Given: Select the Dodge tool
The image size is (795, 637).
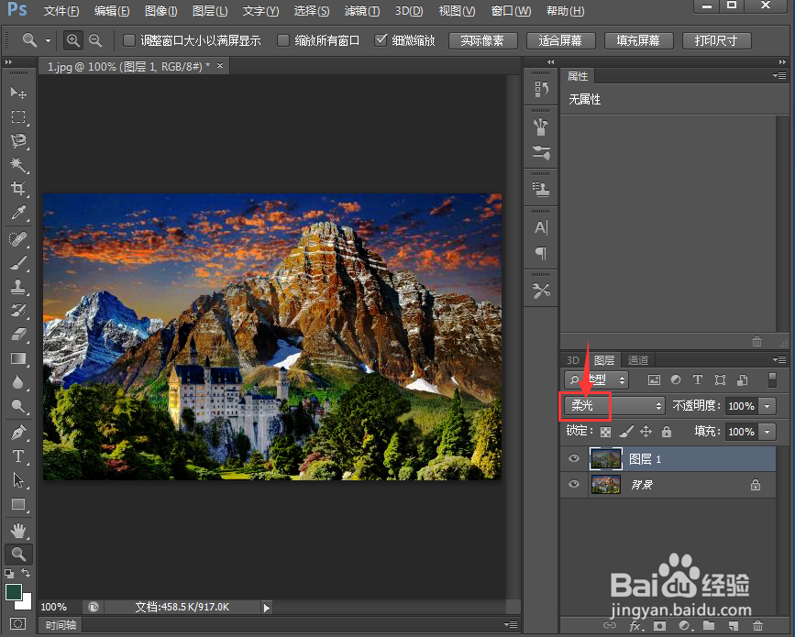Looking at the screenshot, I should click(x=18, y=406).
